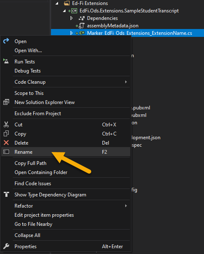Click the Copy pages icon
Viewport: 204px width, 254px height.
click(6, 133)
